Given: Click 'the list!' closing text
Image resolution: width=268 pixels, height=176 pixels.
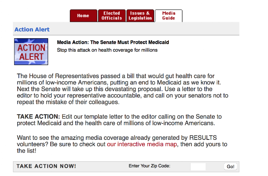Looking at the screenshot, I should click(26, 151).
